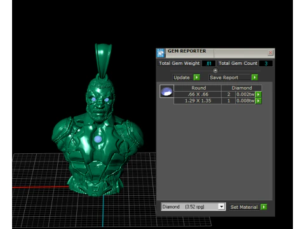Click the quantity 1 cell
Screen dimensions: 305x229
point(229,101)
